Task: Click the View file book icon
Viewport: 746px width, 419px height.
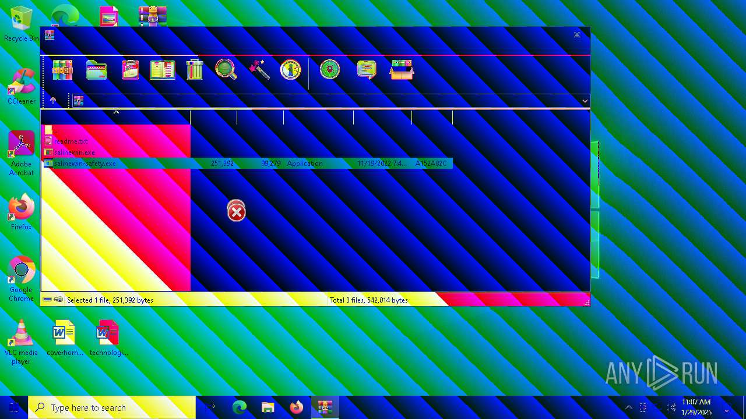Action: point(163,70)
